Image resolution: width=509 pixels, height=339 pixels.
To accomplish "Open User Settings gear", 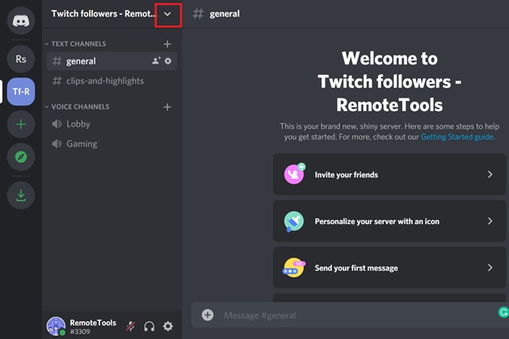I will (x=168, y=326).
